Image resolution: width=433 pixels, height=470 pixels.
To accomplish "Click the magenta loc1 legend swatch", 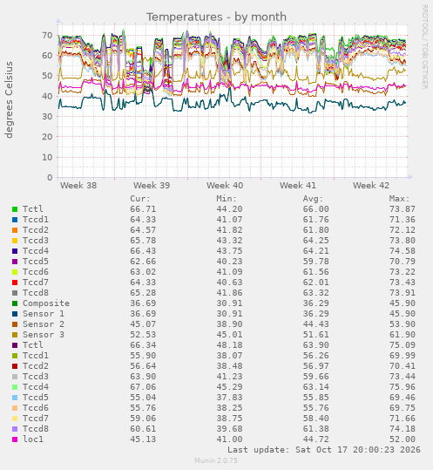I will (x=15, y=439).
